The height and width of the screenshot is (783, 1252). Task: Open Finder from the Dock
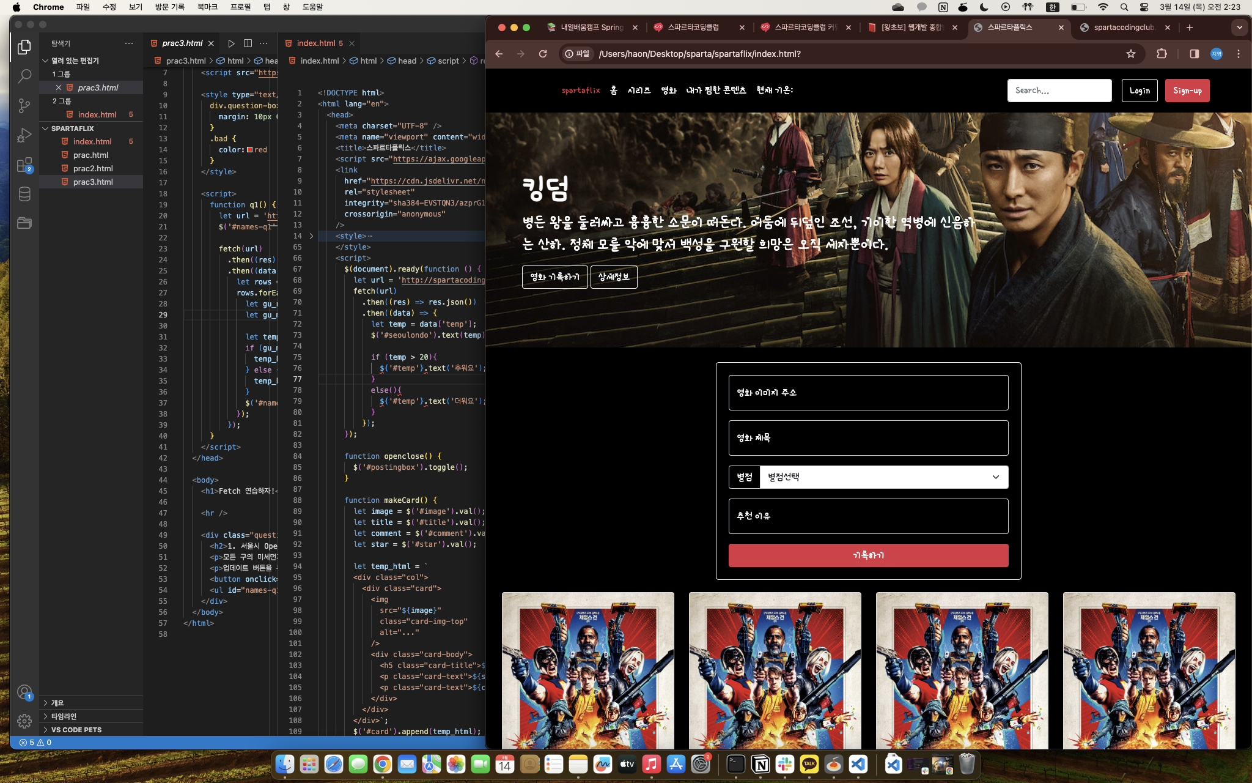(x=285, y=764)
